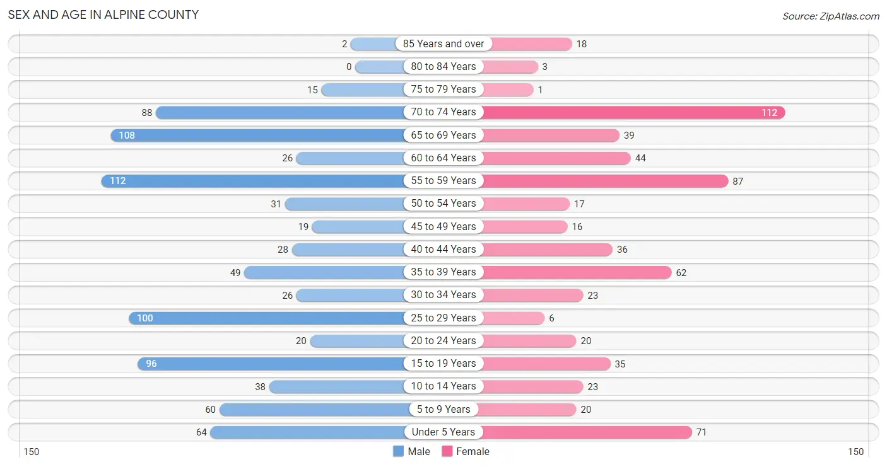Select the male 15 to 19 Years bar
887x467 pixels.
point(271,364)
